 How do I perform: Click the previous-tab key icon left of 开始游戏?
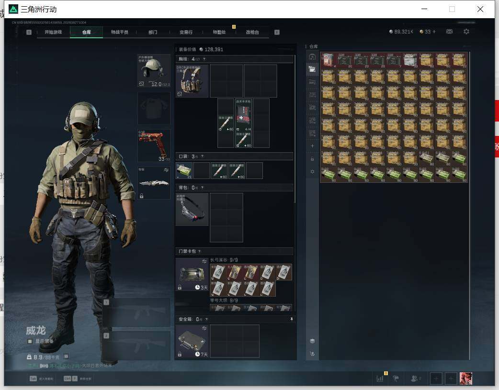point(29,32)
